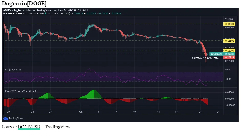Click the Jun date label on the time axis

pyautogui.click(x=80, y=112)
